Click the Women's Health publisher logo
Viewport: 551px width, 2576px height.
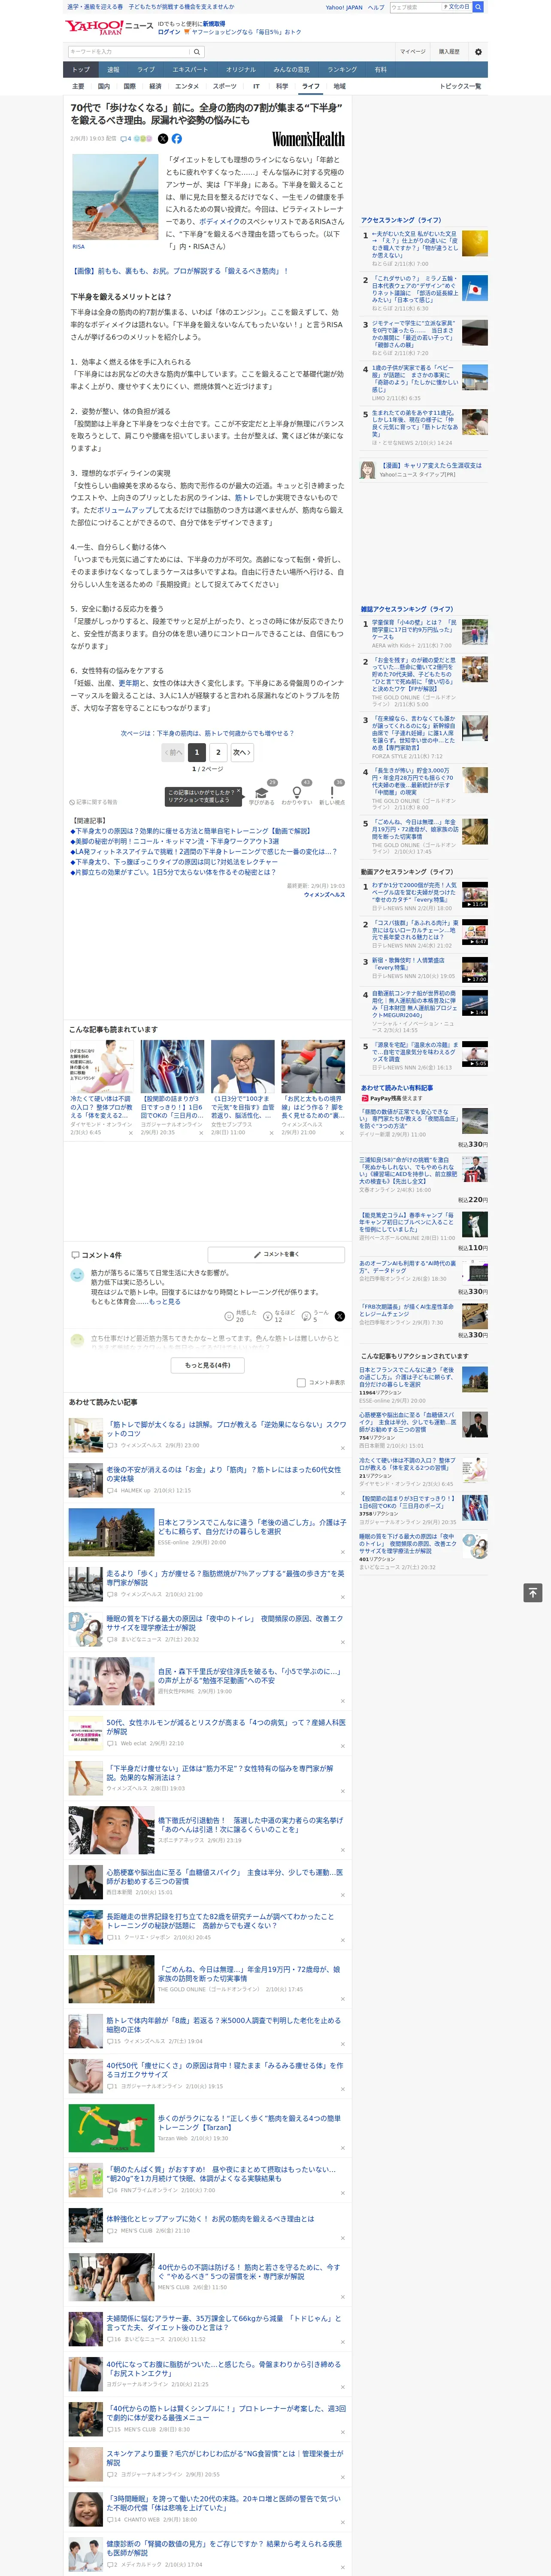point(308,139)
